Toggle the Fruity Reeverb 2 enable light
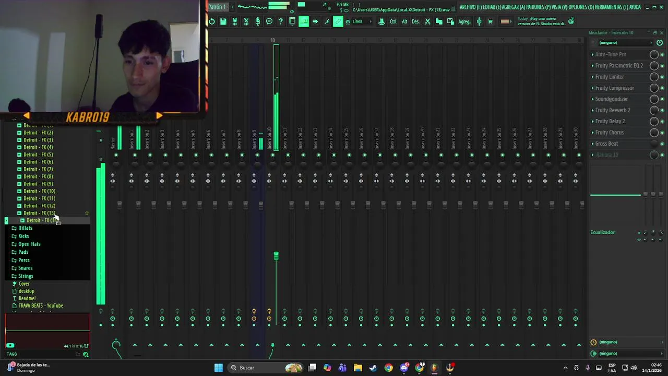The image size is (668, 376). point(662,111)
